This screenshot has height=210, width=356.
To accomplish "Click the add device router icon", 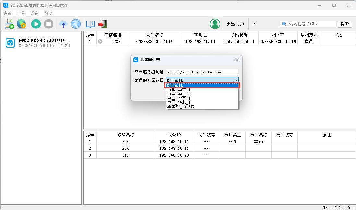I will coord(9,24).
